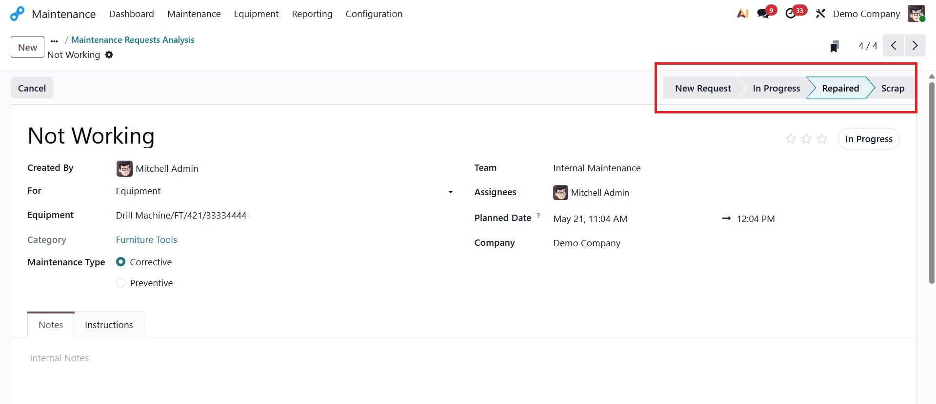Viewport: 936px width, 404px height.
Task: Open the Configuration menu
Action: [x=374, y=14]
